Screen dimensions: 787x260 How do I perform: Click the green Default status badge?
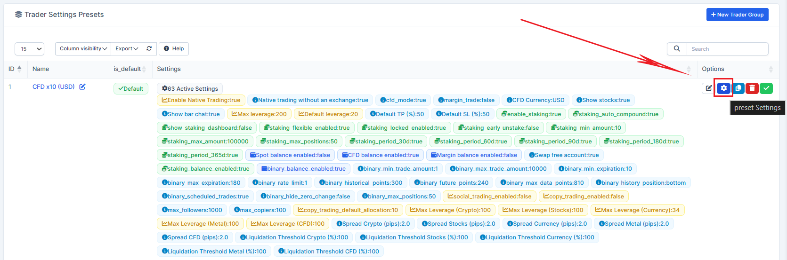pyautogui.click(x=131, y=88)
